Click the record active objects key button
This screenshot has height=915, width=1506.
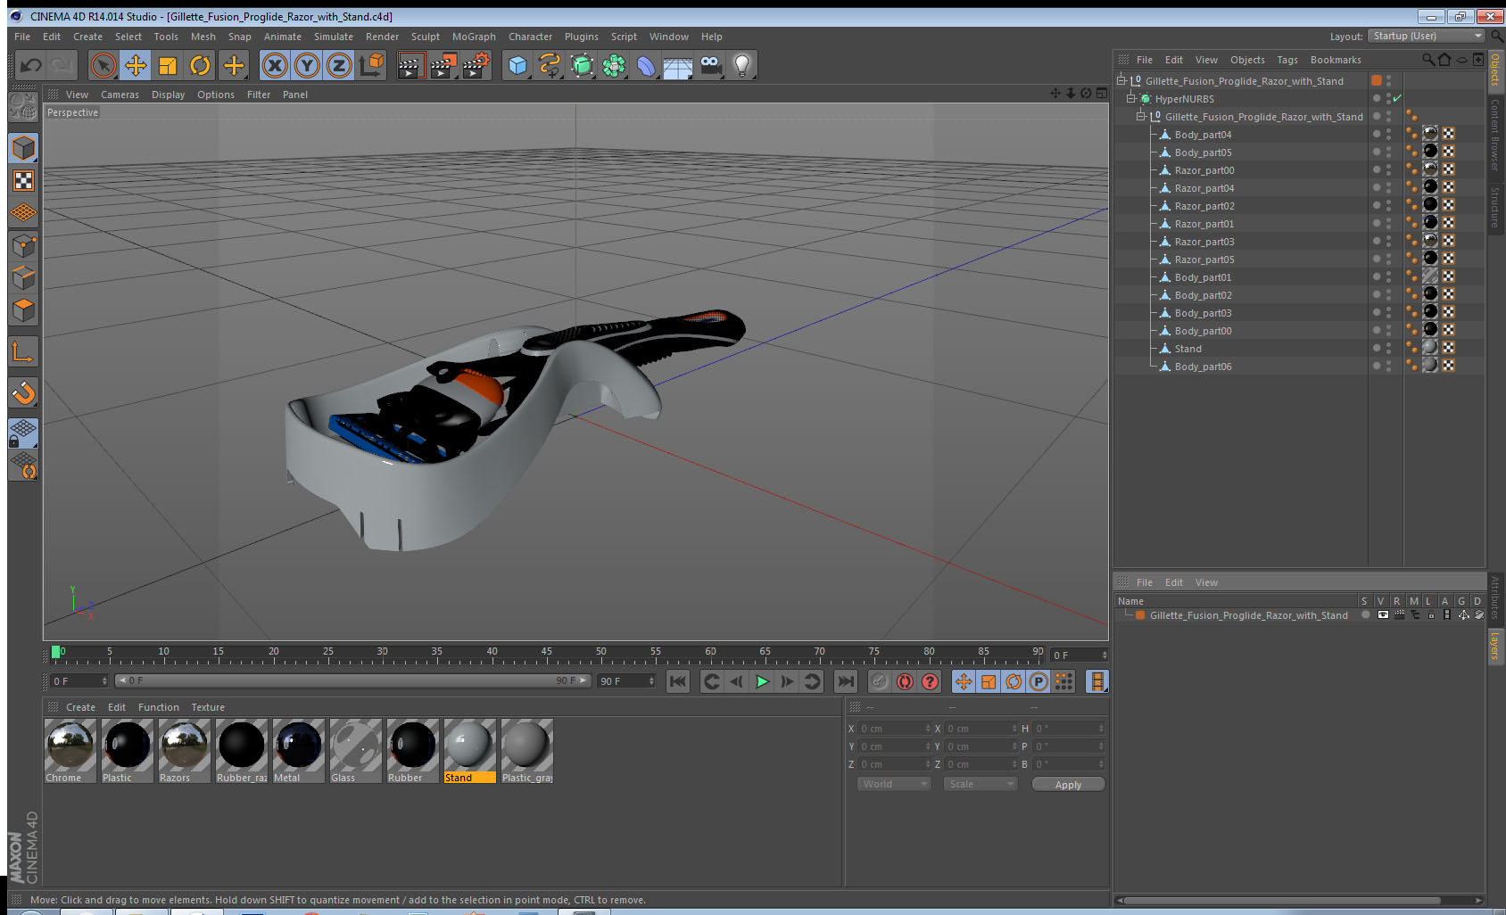tap(880, 681)
